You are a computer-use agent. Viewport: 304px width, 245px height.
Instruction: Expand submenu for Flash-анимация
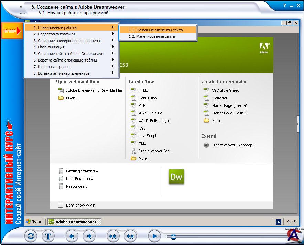click(x=113, y=47)
